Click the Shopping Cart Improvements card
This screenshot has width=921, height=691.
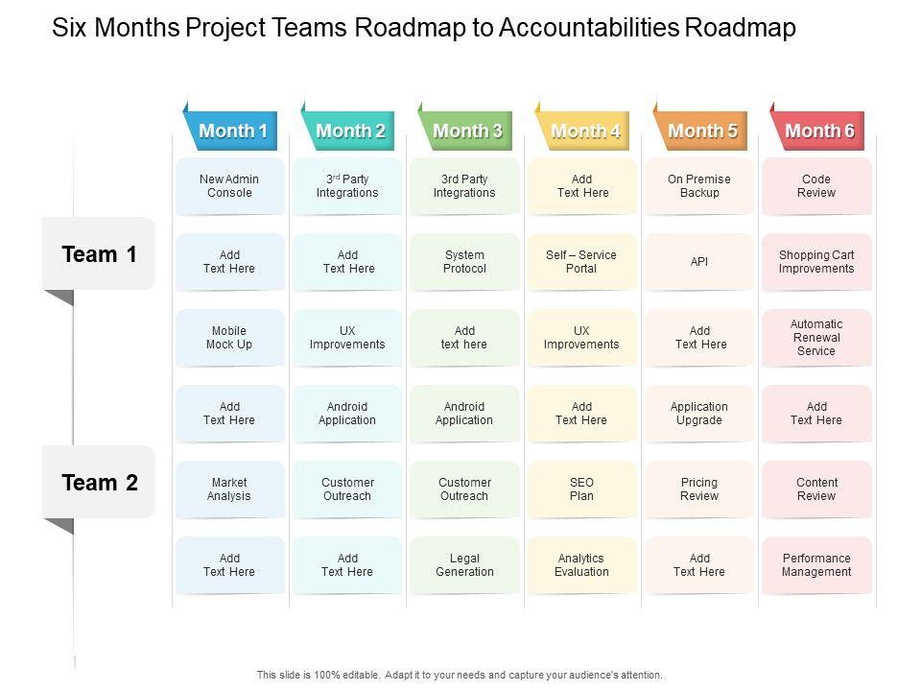coord(816,262)
